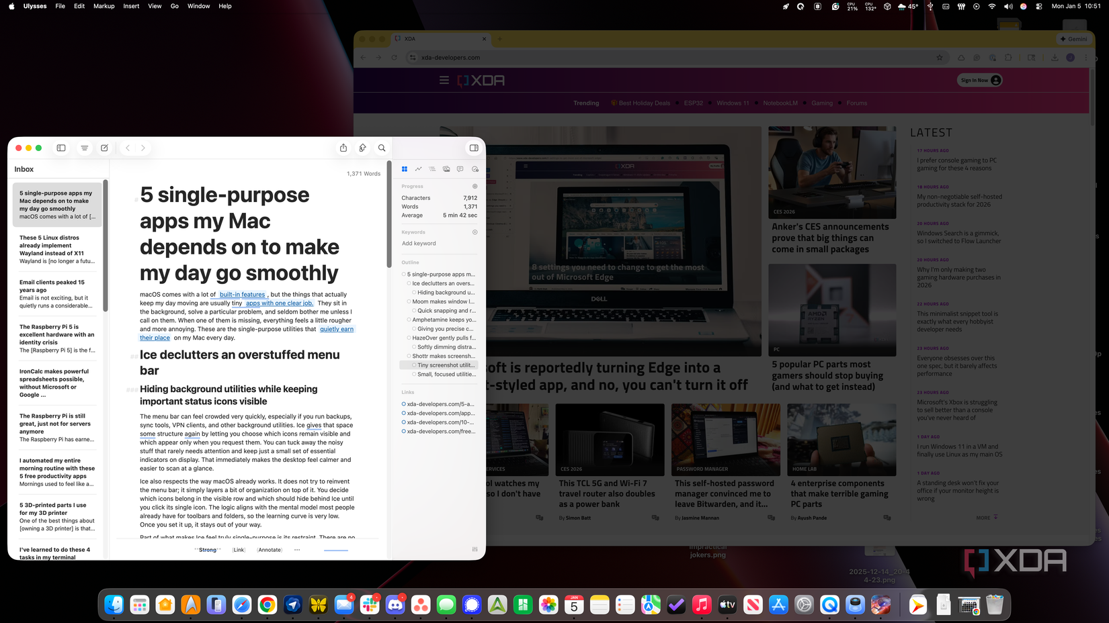Switch to the progress chart dashboard tab

[419, 169]
